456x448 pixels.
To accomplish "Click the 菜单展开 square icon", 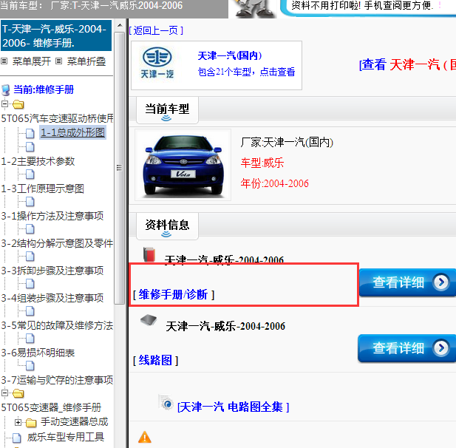I will (x=4, y=61).
